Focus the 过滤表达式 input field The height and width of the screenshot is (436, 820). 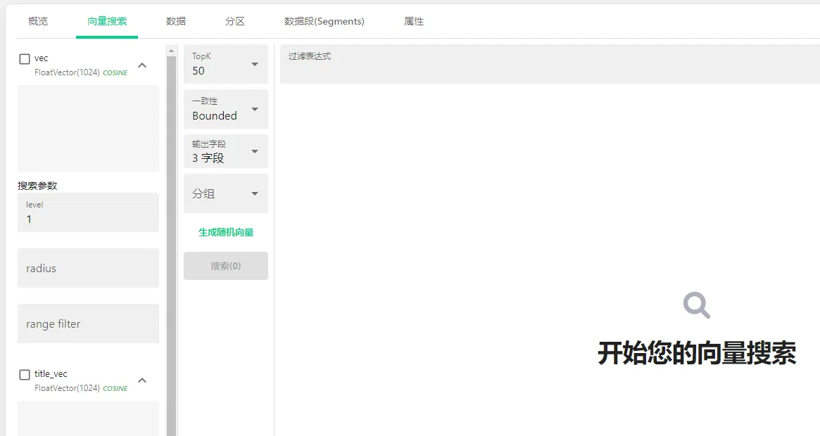pos(550,64)
